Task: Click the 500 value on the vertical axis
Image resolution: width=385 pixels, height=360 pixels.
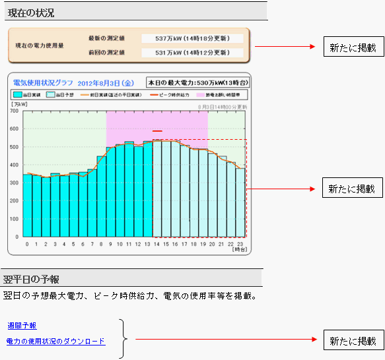Action: tap(15, 147)
